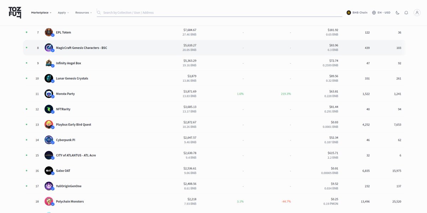Open the TofuNFT logo home link
427x213 pixels.
(x=15, y=12)
